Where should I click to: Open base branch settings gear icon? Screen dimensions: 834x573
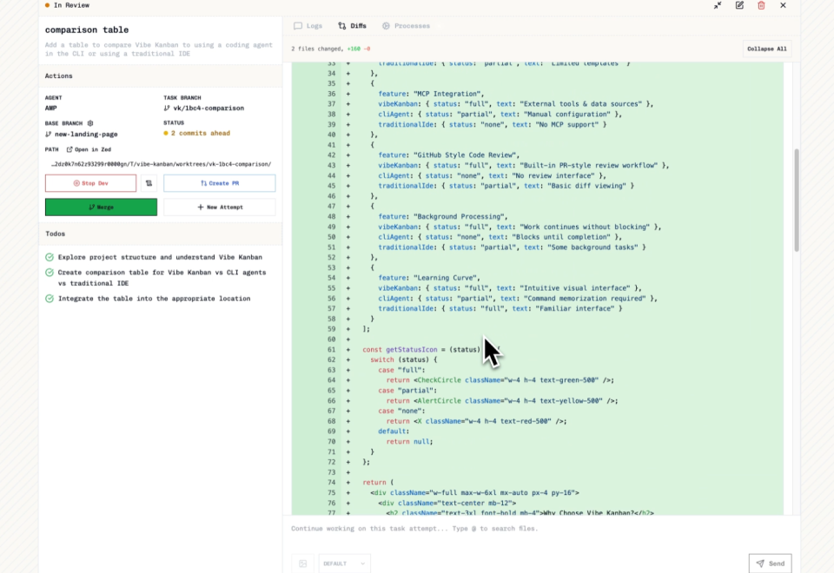click(x=90, y=122)
